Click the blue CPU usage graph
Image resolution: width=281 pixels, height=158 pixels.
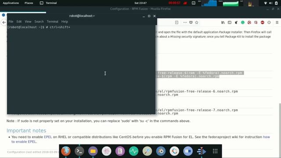[x=209, y=3]
